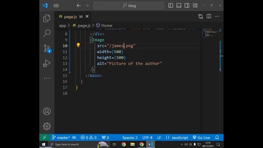Viewport: 263px width, 148px height.
Task: Click line number 14 in the gutter
Action: tap(65, 69)
